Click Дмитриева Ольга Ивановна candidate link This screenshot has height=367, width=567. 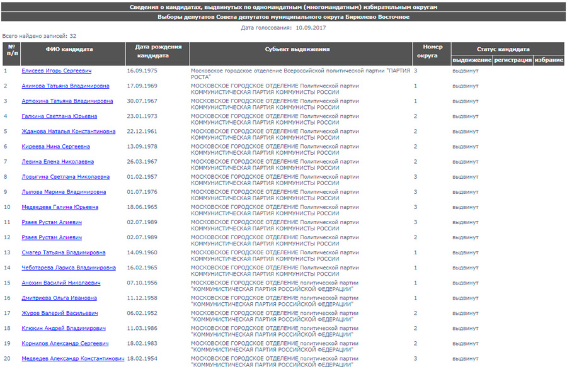(59, 298)
